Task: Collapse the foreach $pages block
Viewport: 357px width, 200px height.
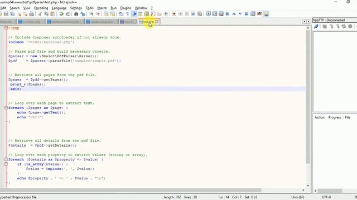Action: point(6,108)
